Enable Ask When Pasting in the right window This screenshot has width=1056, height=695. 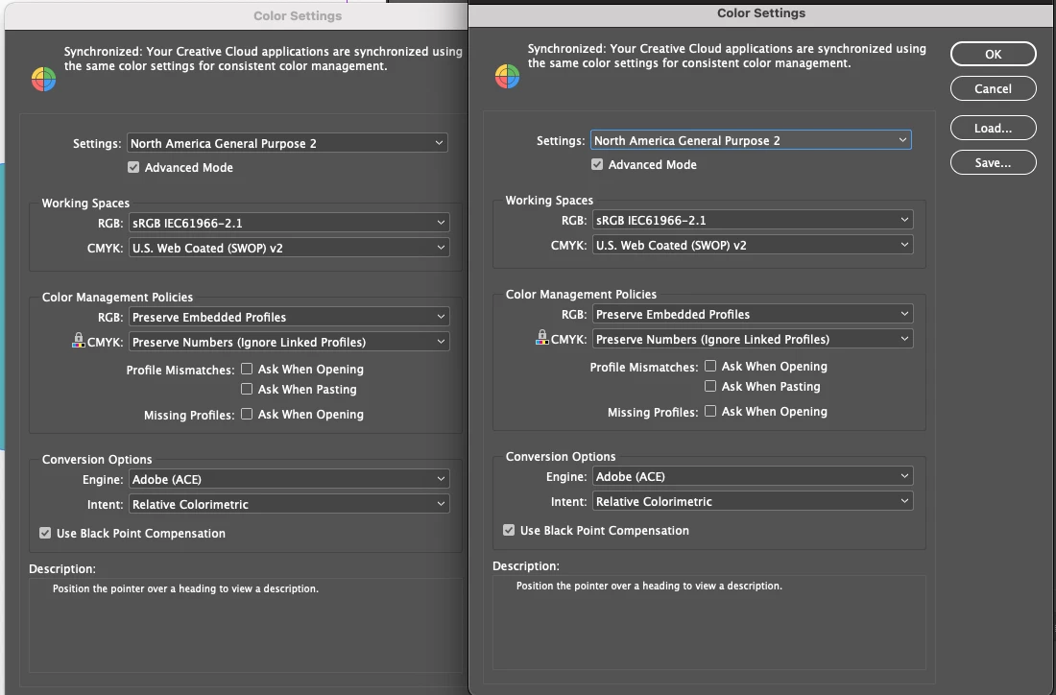click(710, 386)
